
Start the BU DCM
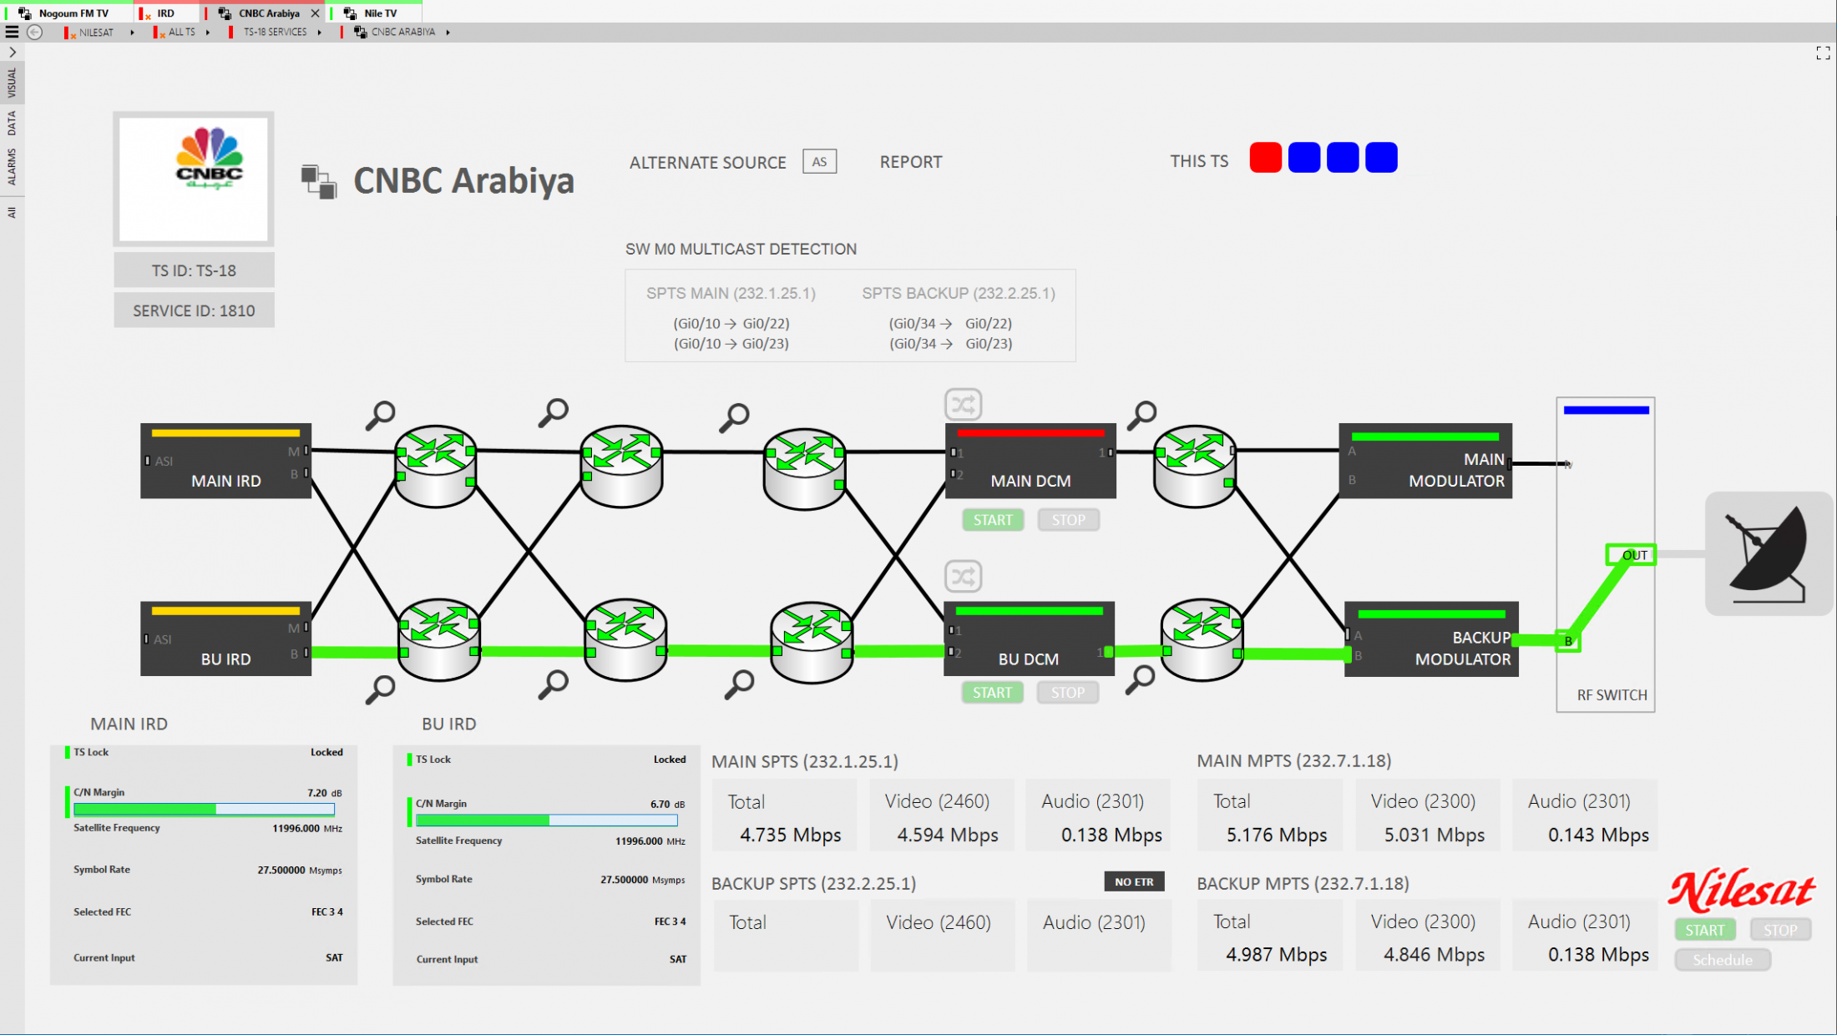[992, 693]
